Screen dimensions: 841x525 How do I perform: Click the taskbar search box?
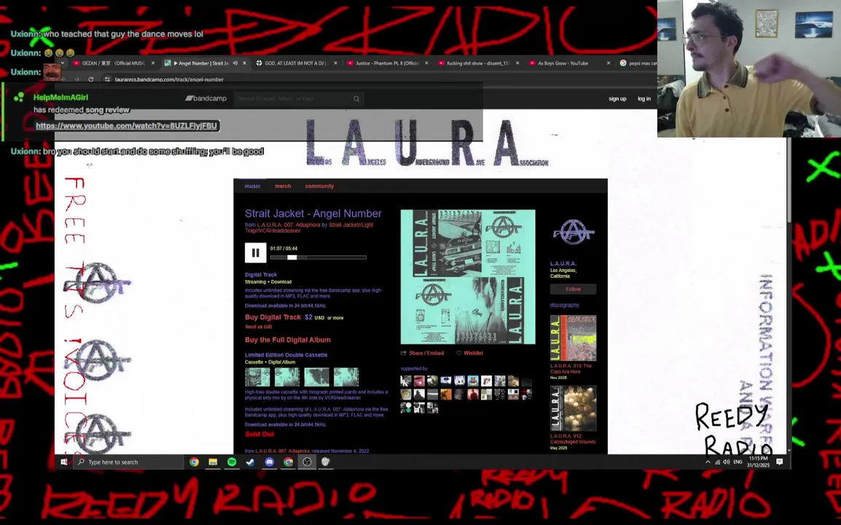(x=129, y=462)
